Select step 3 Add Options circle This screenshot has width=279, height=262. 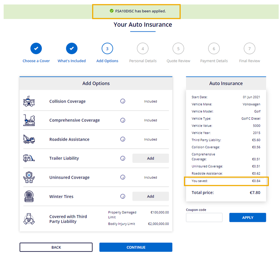[107, 48]
